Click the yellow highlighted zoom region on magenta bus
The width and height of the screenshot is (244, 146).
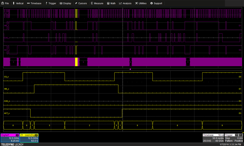76,62
